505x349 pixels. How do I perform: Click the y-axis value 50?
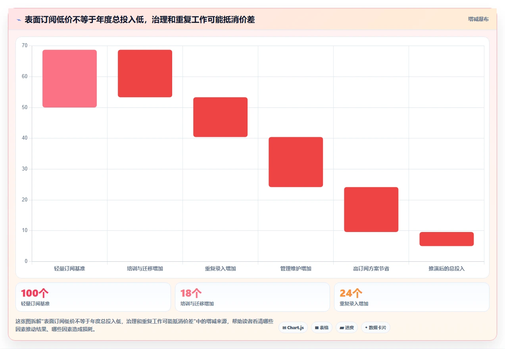pos(25,107)
